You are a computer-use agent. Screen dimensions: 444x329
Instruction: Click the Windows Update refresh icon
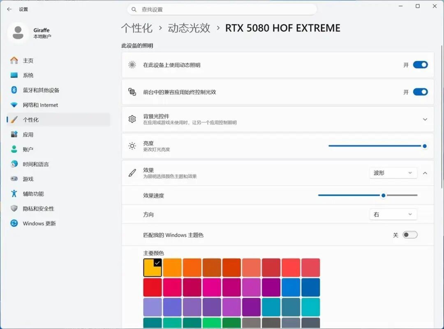pyautogui.click(x=14, y=223)
